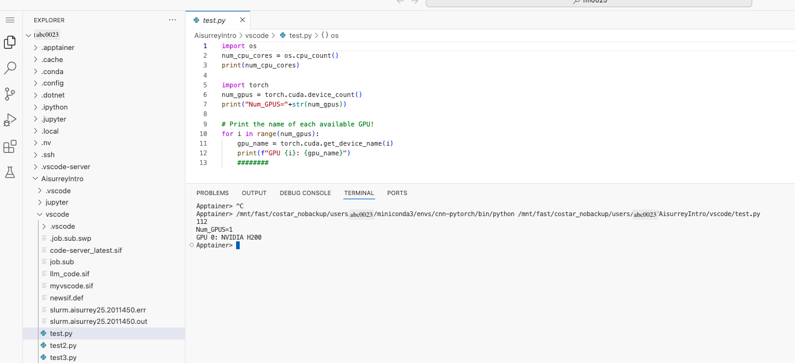Image resolution: width=795 pixels, height=363 pixels.
Task: Switch to the PROBLEMS panel tab
Action: (213, 193)
